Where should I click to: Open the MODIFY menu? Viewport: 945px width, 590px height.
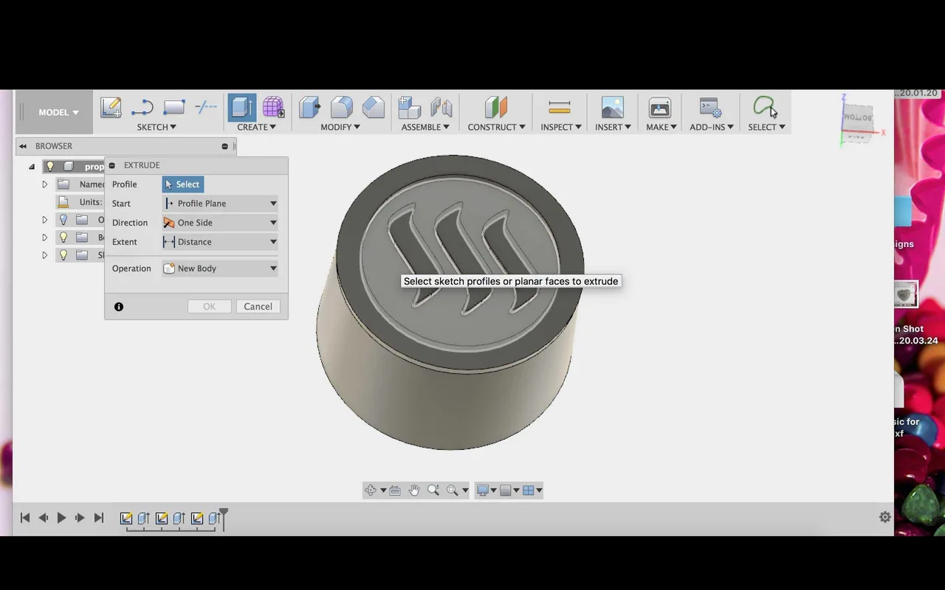point(340,127)
